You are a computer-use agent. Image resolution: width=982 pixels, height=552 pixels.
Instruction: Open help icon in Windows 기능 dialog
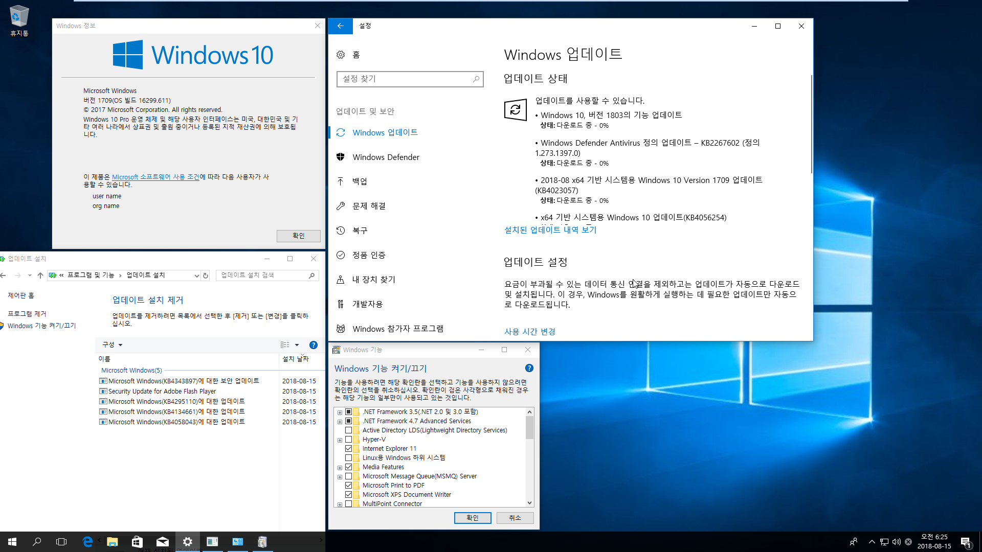pos(529,368)
